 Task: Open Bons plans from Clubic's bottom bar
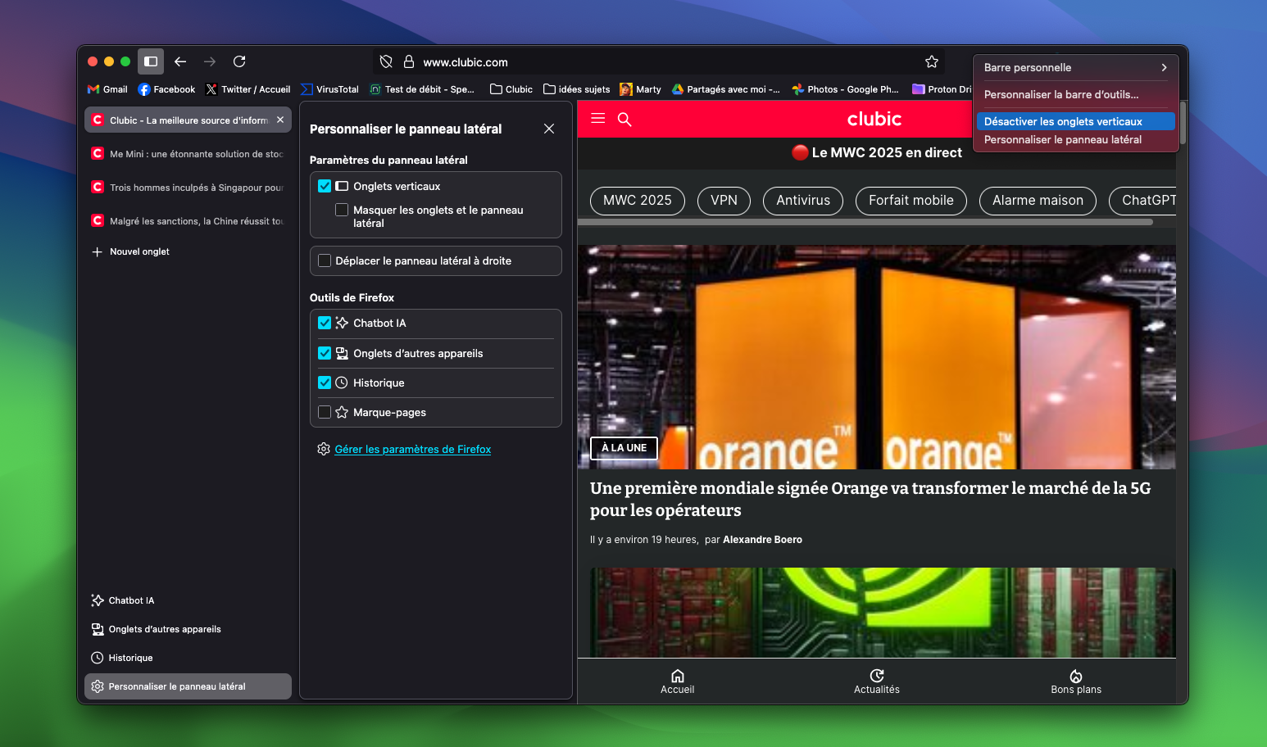(x=1075, y=681)
